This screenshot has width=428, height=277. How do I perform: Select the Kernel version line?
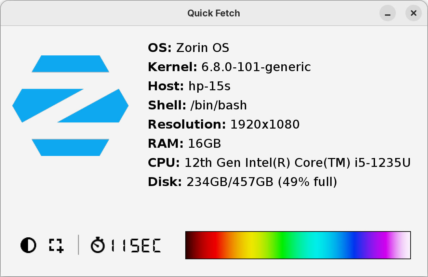pyautogui.click(x=229, y=67)
